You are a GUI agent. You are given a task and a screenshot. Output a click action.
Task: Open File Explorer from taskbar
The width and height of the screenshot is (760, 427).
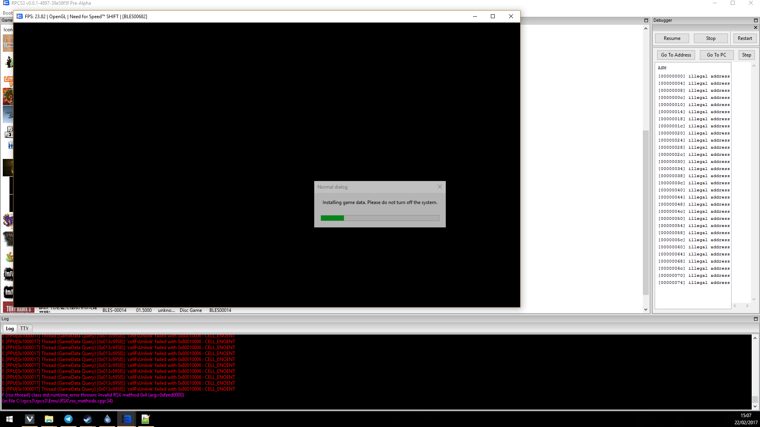(49, 419)
